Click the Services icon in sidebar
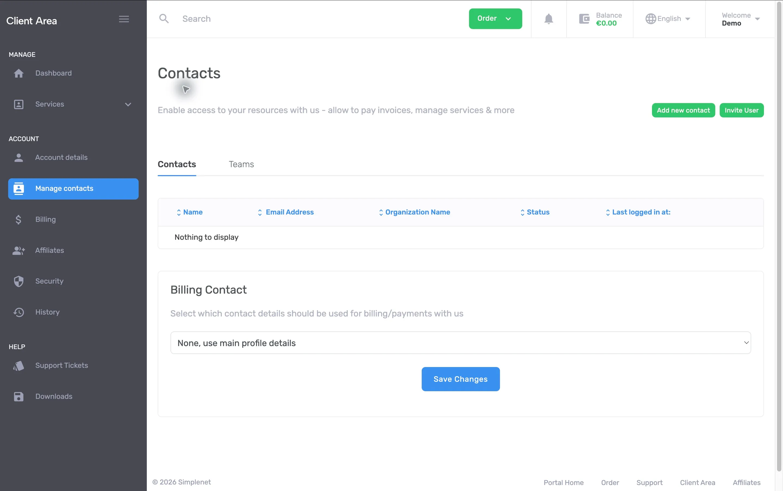Image resolution: width=783 pixels, height=491 pixels. click(x=18, y=104)
